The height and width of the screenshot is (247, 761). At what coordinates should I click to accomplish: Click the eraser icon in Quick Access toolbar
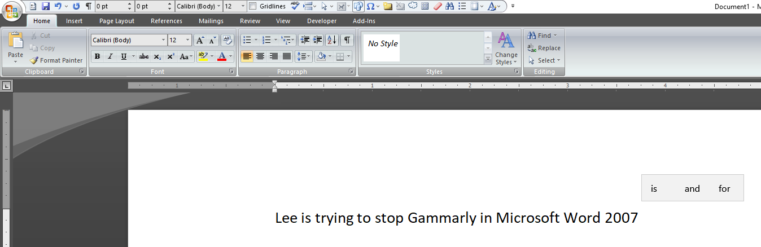click(437, 6)
